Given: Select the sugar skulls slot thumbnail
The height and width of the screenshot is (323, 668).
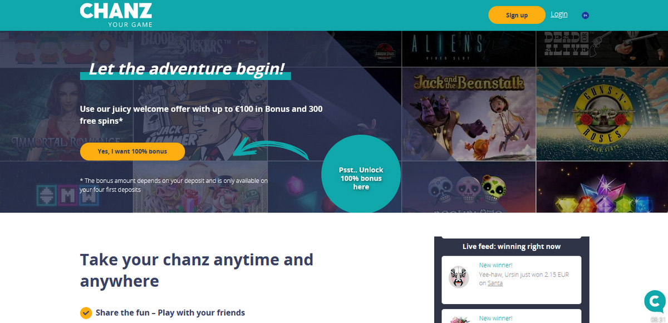Looking at the screenshot, I should click(469, 187).
